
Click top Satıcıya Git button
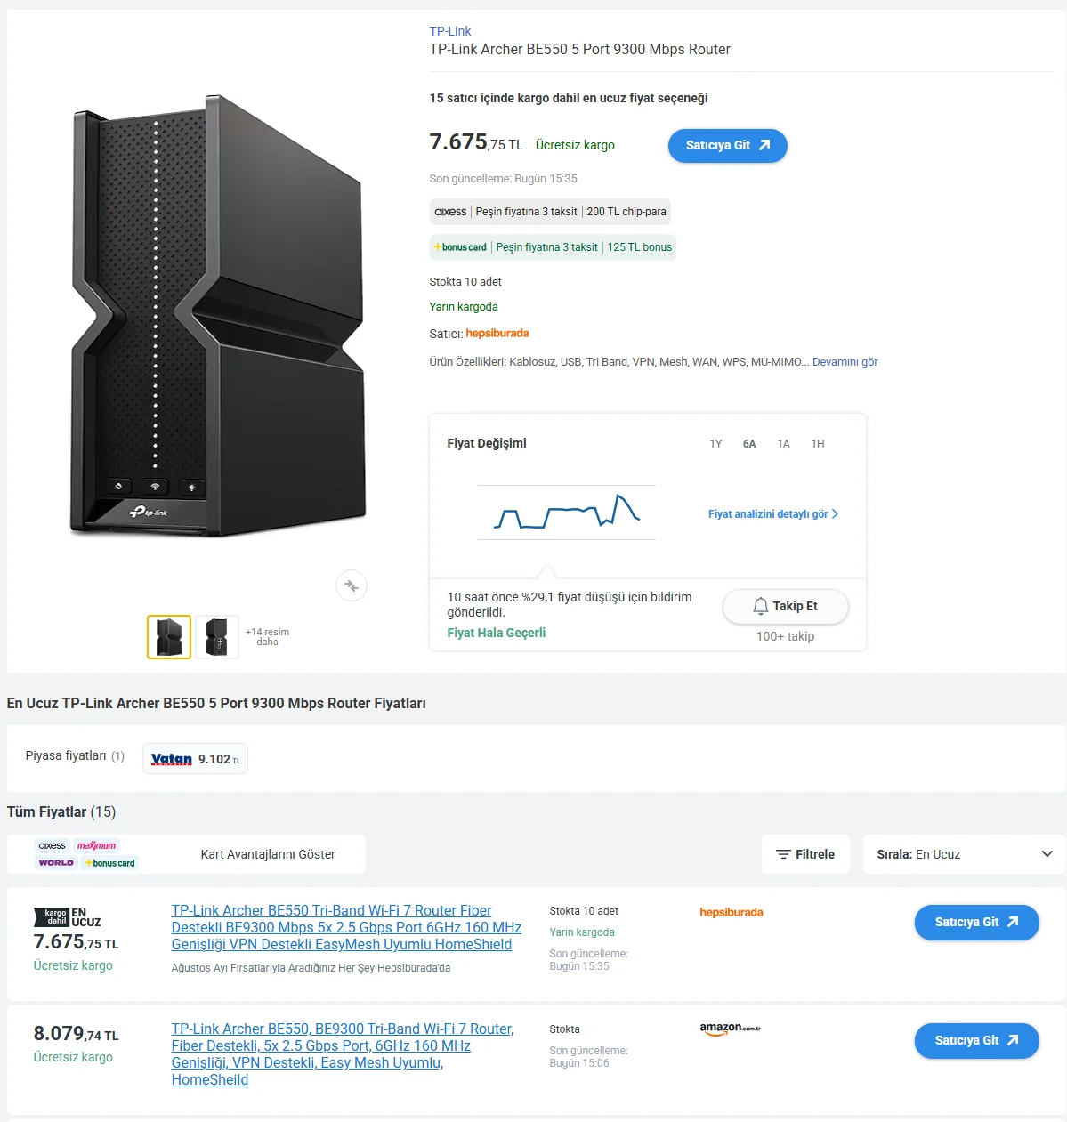727,146
